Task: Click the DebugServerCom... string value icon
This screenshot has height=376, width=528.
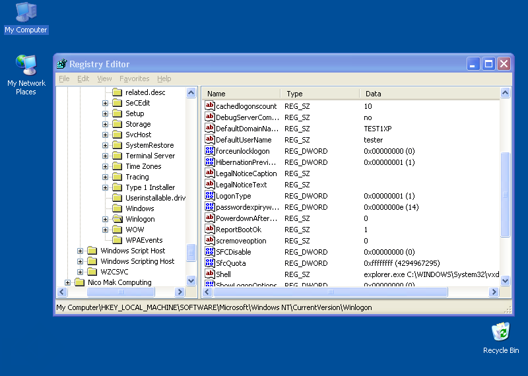Action: point(209,117)
